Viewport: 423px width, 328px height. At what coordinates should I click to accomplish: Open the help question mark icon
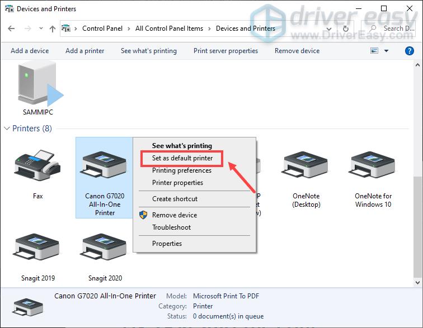coord(409,51)
